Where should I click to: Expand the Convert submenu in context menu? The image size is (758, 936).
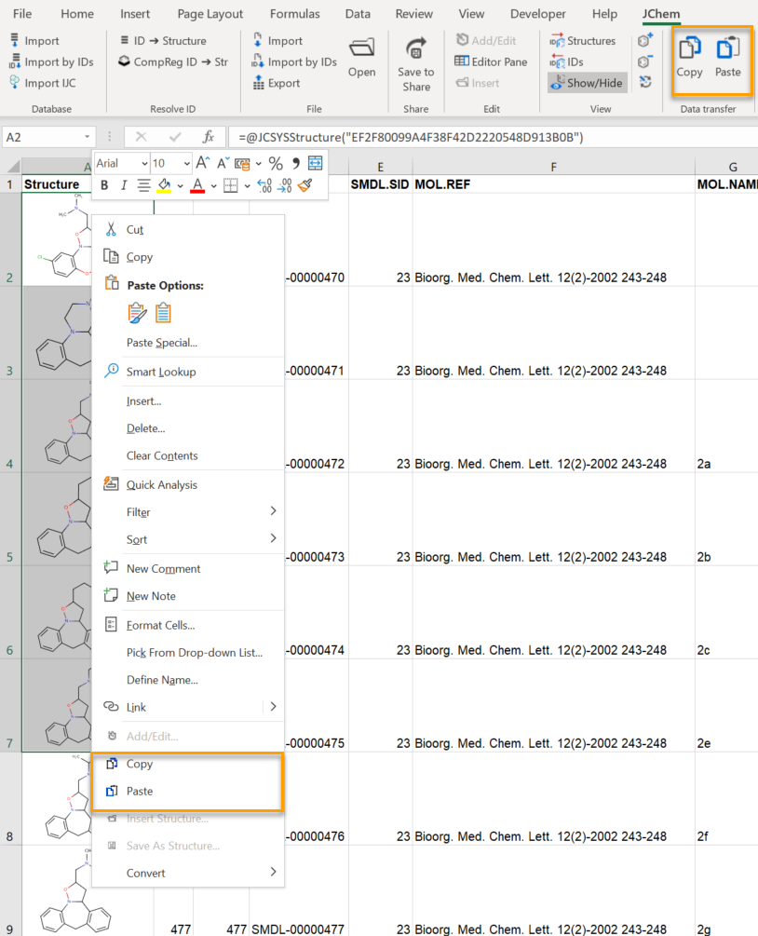point(273,873)
